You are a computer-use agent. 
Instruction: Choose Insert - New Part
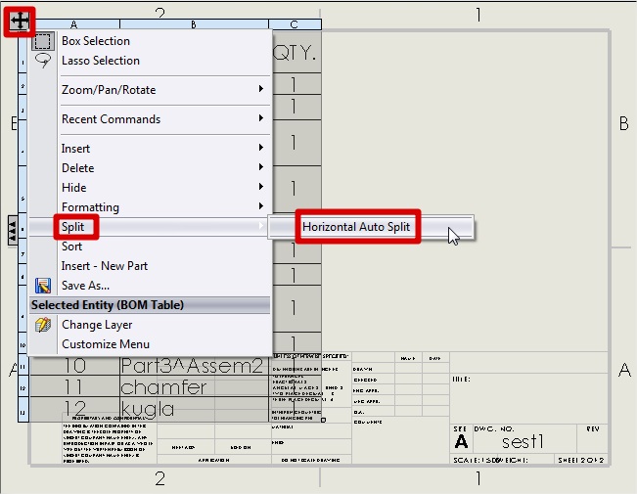point(105,266)
